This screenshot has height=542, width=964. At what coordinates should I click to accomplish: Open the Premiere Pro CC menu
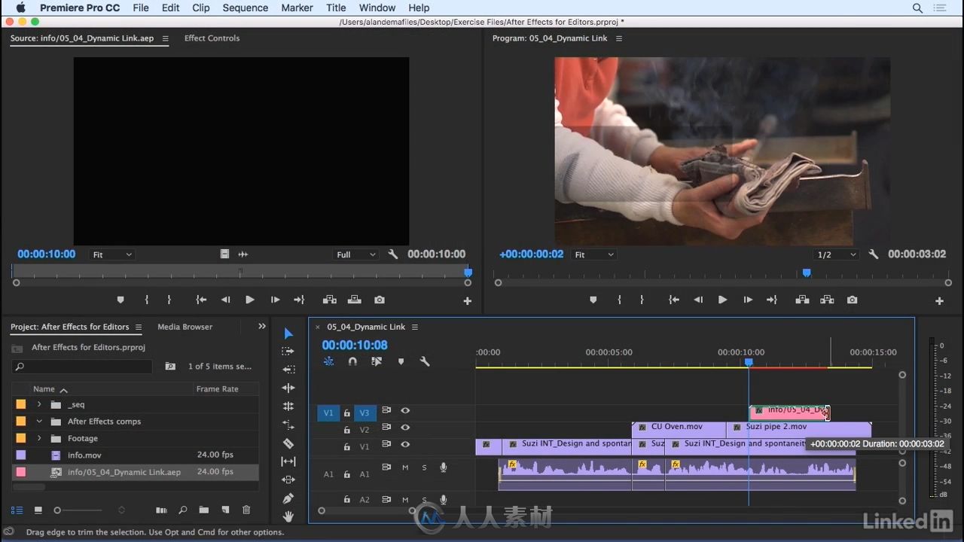click(x=80, y=8)
